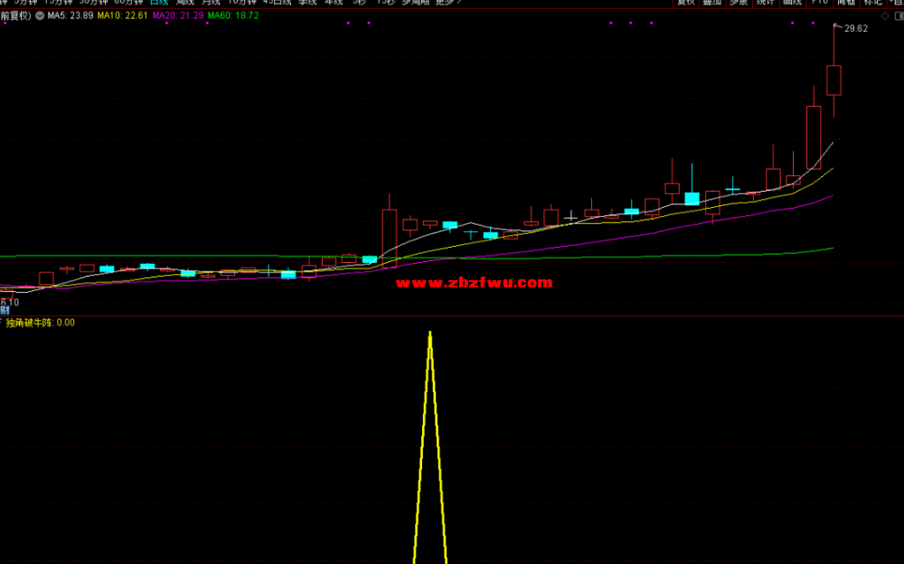Click the MA60: 18.72 label

pyautogui.click(x=233, y=15)
